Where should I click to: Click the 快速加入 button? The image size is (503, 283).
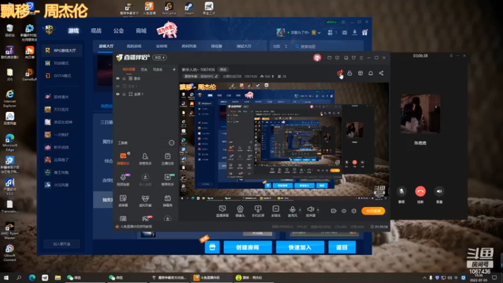[x=300, y=247]
